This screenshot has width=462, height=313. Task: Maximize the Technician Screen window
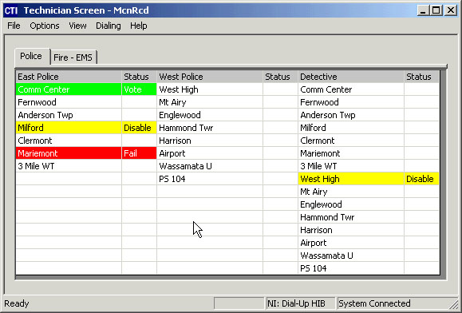(x=436, y=10)
